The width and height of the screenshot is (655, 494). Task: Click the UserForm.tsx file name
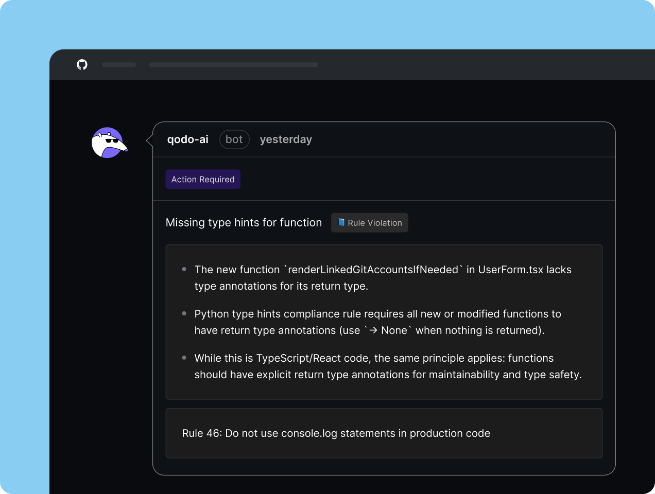point(510,270)
